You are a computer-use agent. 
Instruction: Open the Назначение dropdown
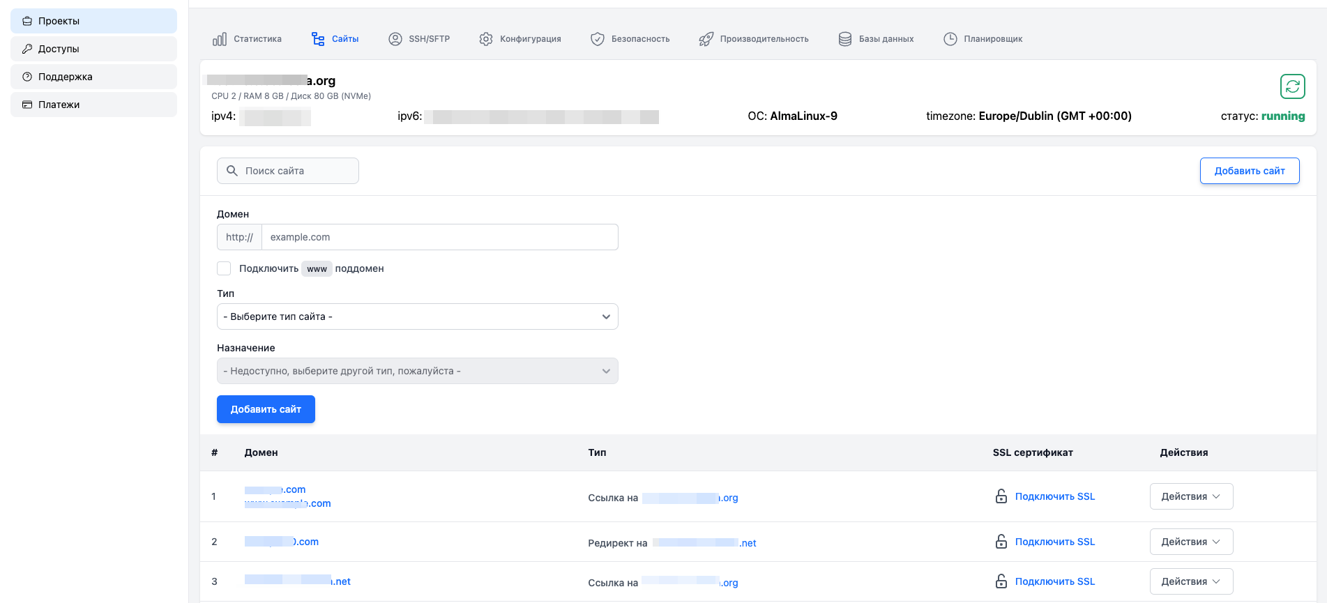point(418,371)
